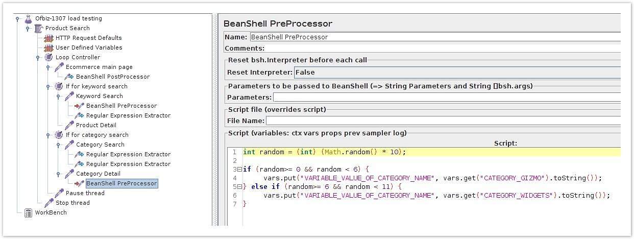Click the Product Search thread group icon

[39, 28]
